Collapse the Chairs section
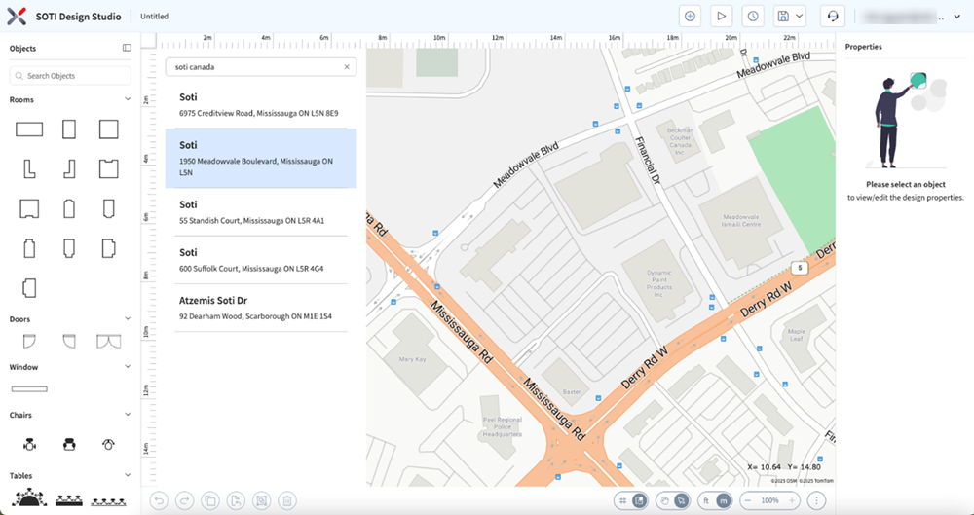The image size is (974, 515). click(128, 415)
